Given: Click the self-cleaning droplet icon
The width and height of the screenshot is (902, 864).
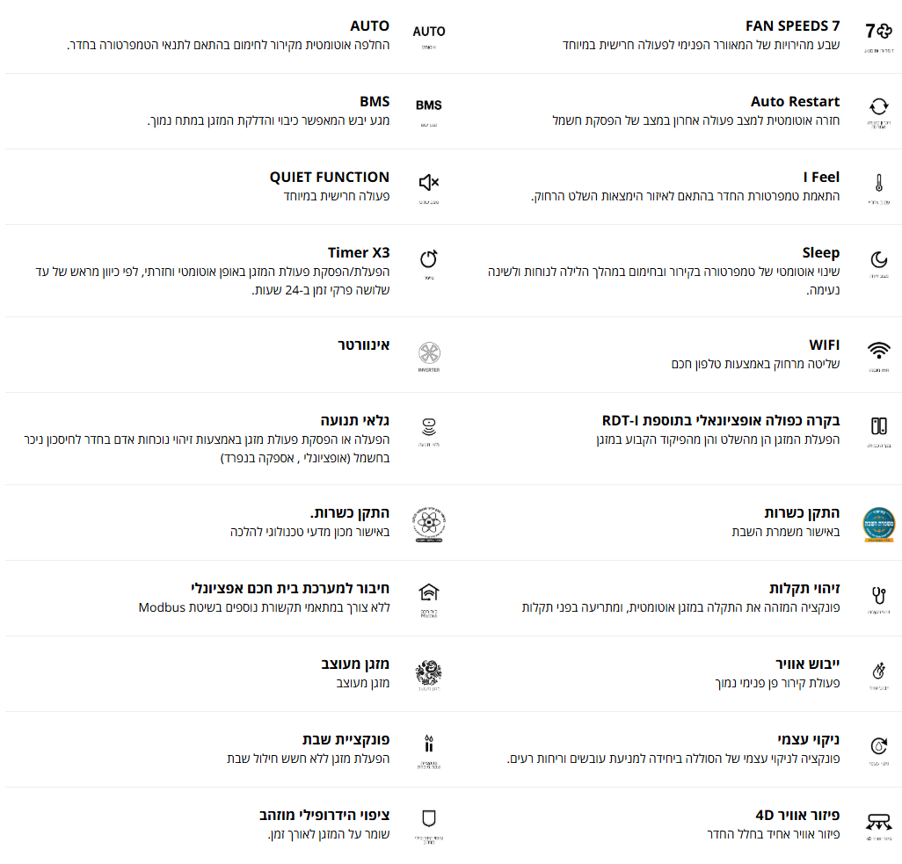Looking at the screenshot, I should tap(878, 746).
